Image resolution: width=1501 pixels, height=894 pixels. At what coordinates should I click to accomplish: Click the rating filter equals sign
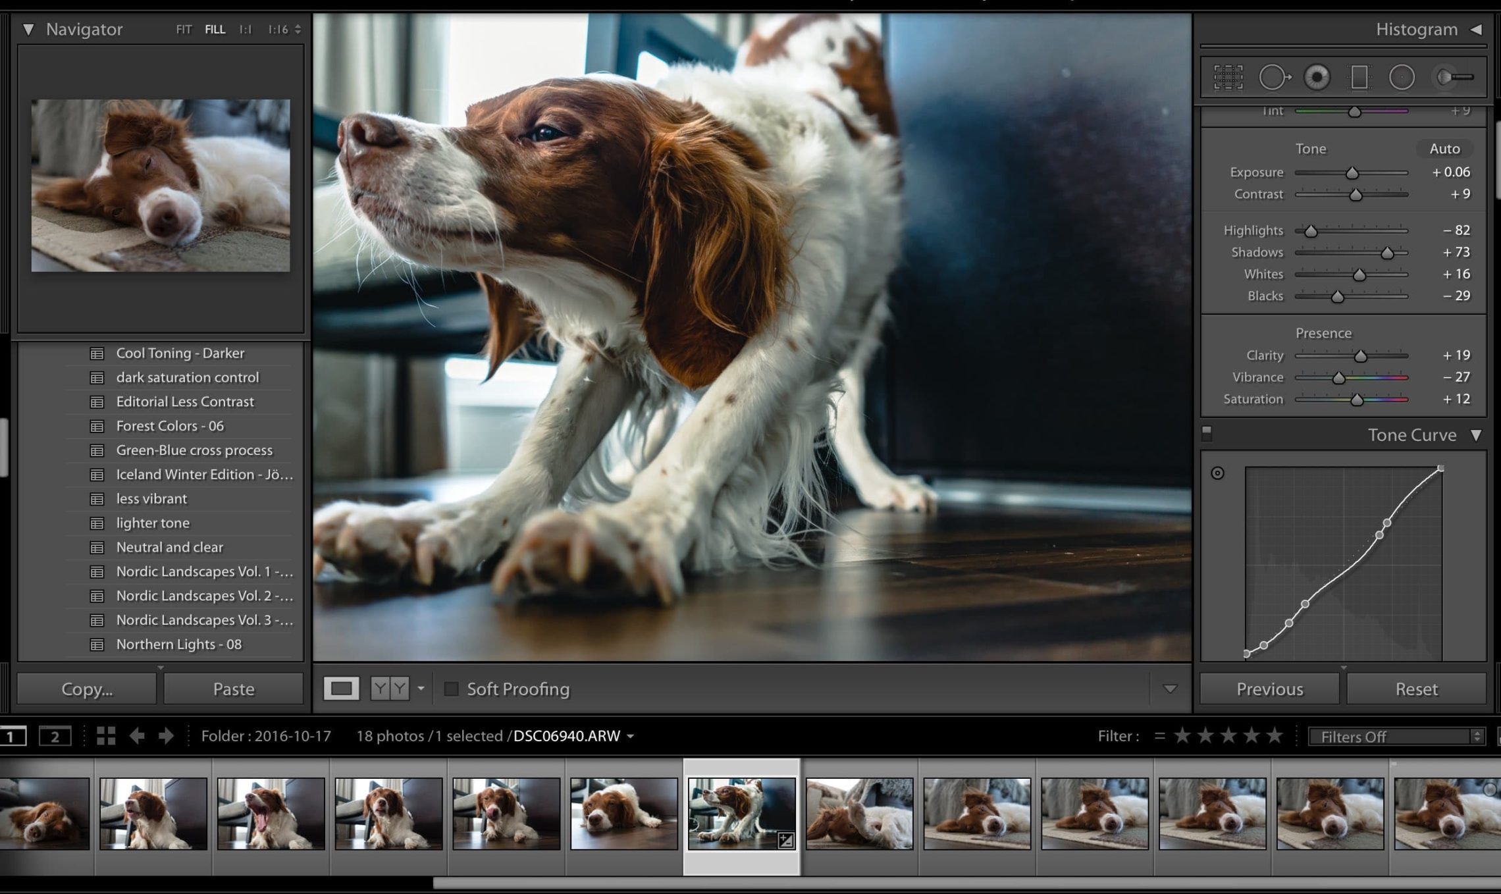tap(1159, 735)
